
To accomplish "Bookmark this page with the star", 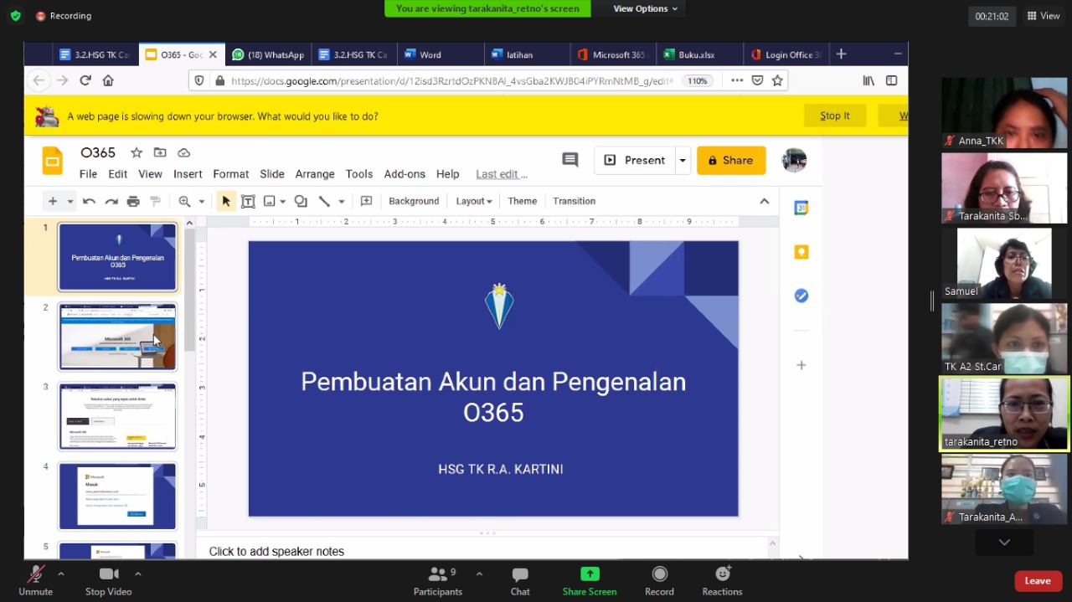I will click(777, 80).
